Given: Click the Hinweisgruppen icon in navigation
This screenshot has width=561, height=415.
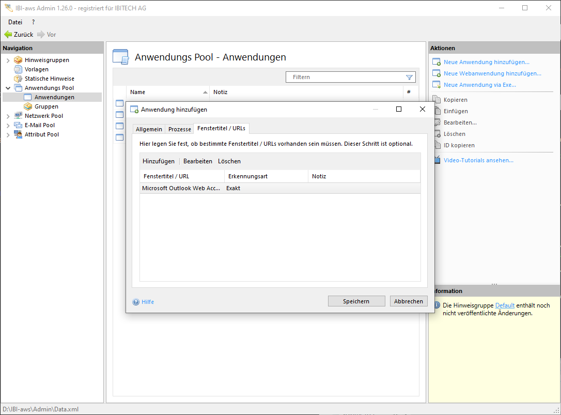Looking at the screenshot, I should click(18, 60).
